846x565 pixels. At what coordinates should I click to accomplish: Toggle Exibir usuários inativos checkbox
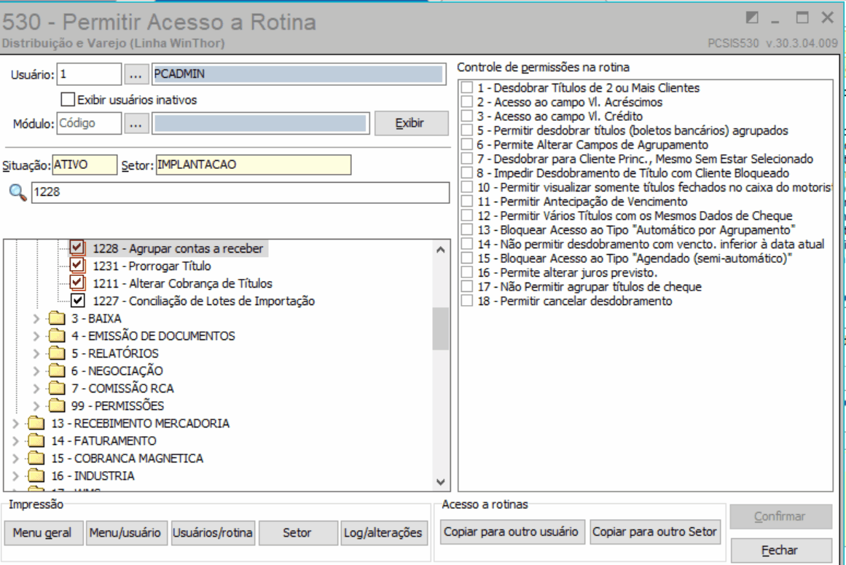(x=68, y=99)
